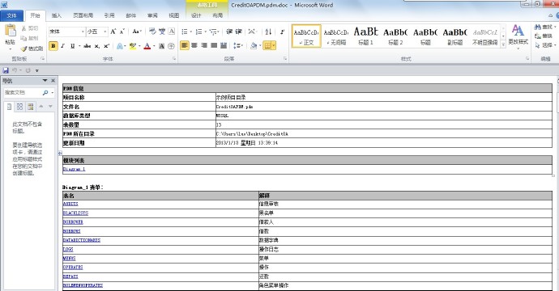Switch to the 布局 table Layout tab
The image size is (559, 291).
(x=217, y=15)
